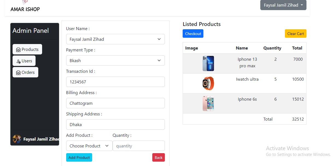Click the Add Product button

click(x=79, y=157)
